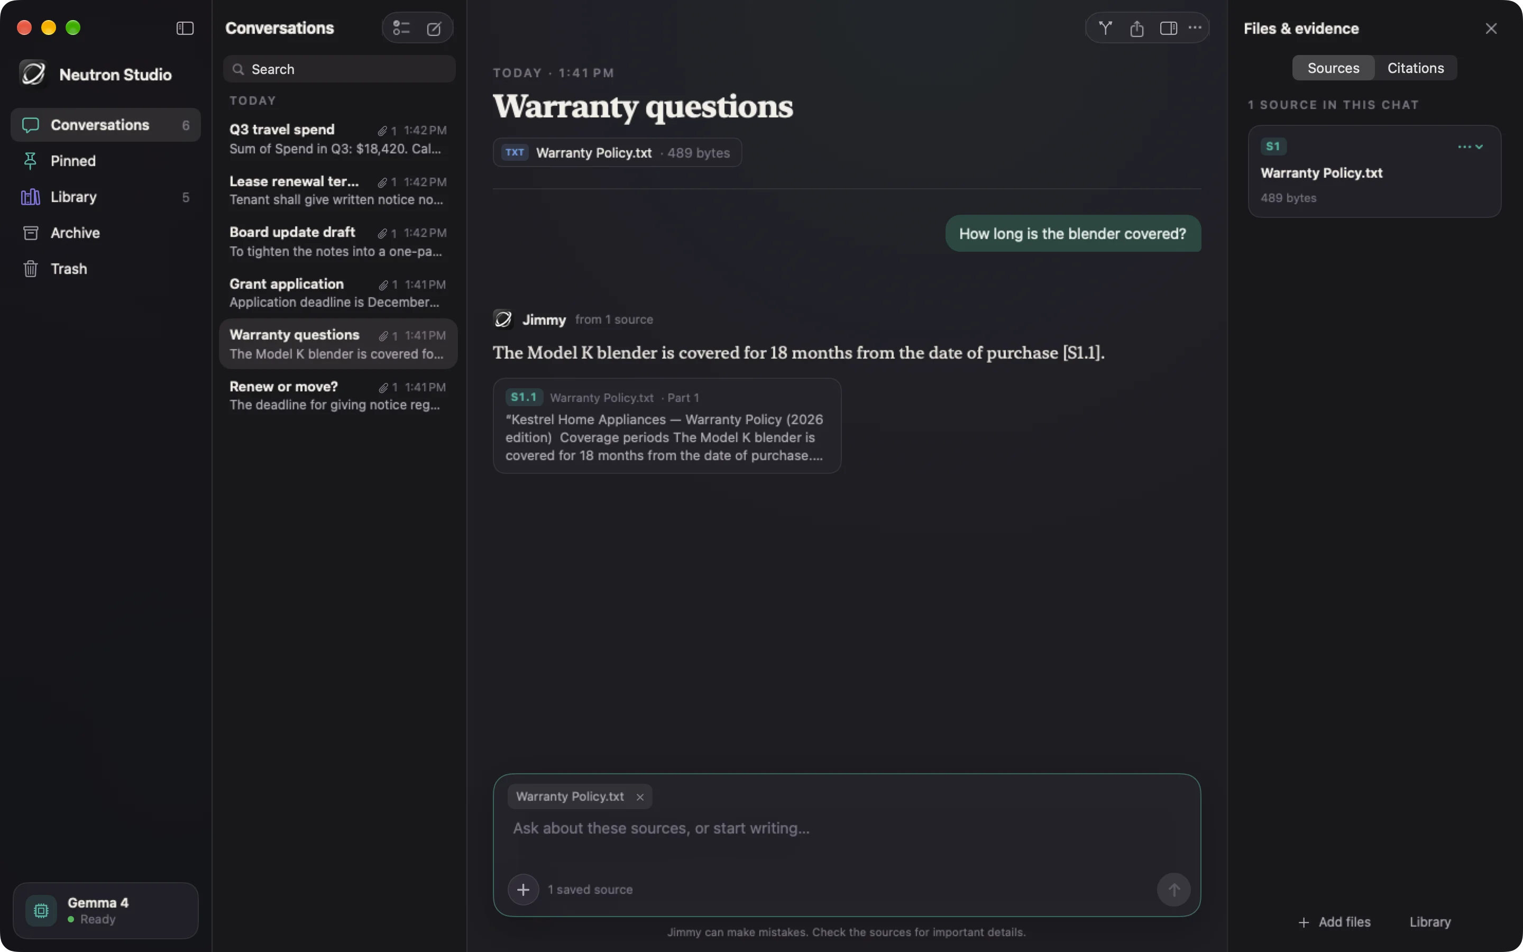Viewport: 1523px width, 952px height.
Task: Select Conversations in the sidebar
Action: tap(106, 125)
